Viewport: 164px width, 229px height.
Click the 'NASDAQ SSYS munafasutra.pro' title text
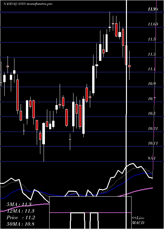click(28, 4)
